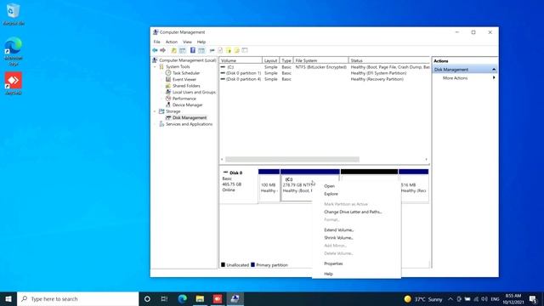Select Shared Folders in the tree
Screen dimensions: 544x306
[x=186, y=86]
